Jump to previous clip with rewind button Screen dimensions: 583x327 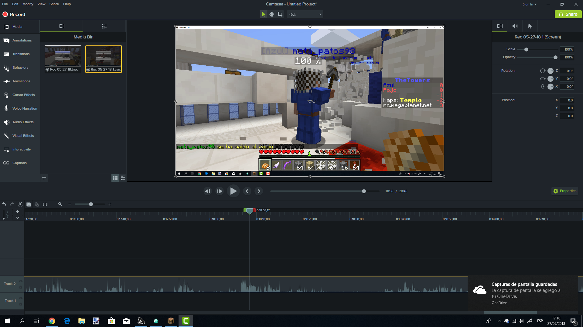coord(208,191)
